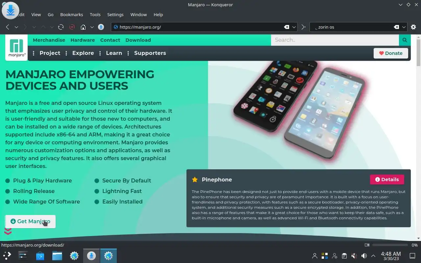Click the clock showing 4:48 AM
421x263 pixels.
tap(391, 256)
